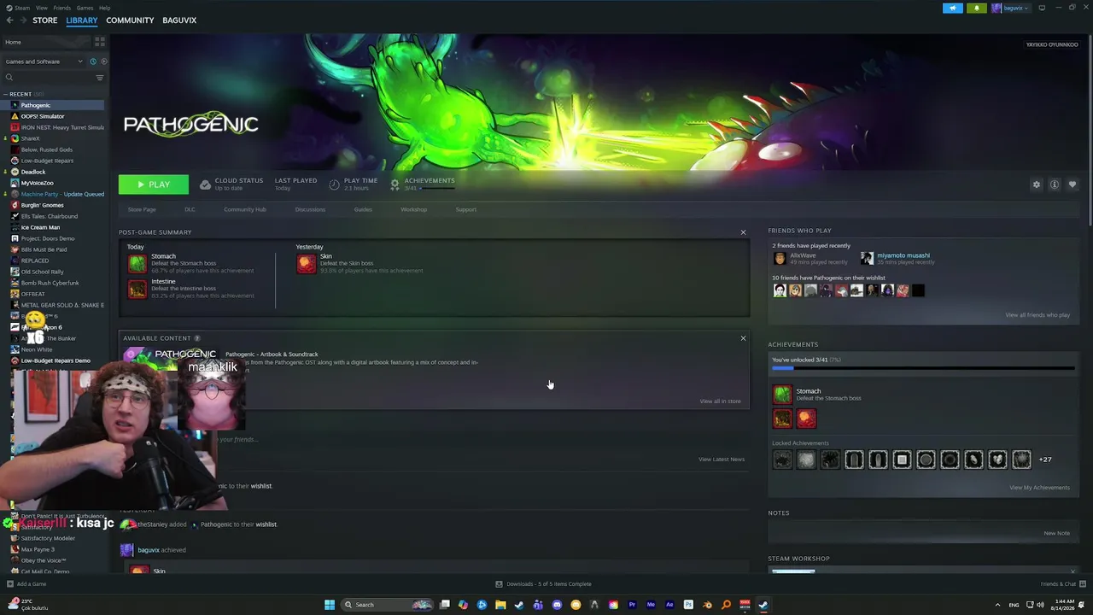
Task: View the Intestine achievement icon in Achievements panel
Action: [782, 419]
